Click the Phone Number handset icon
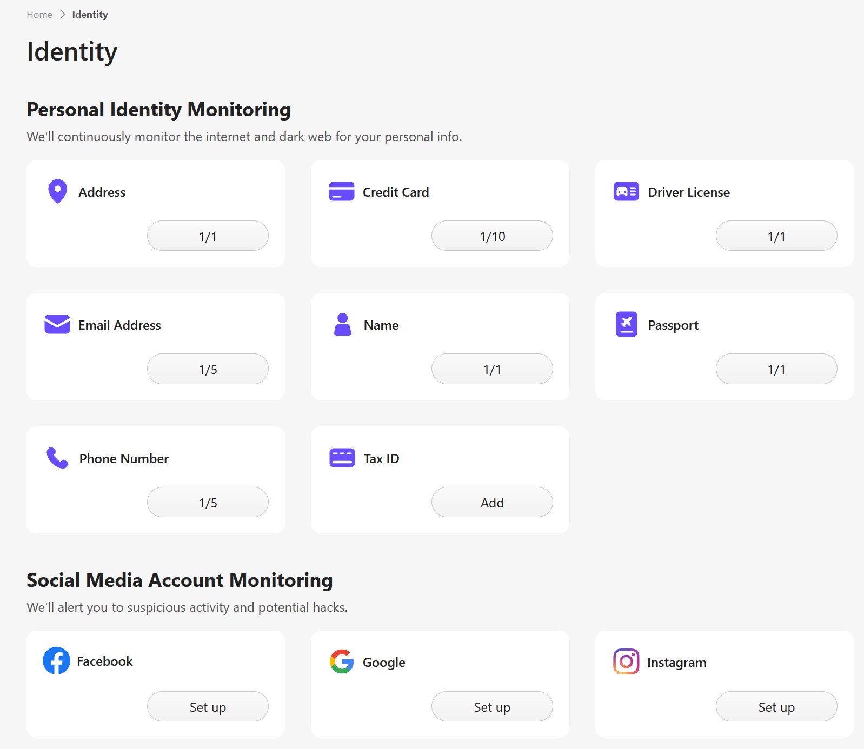The height and width of the screenshot is (749, 864). click(57, 458)
